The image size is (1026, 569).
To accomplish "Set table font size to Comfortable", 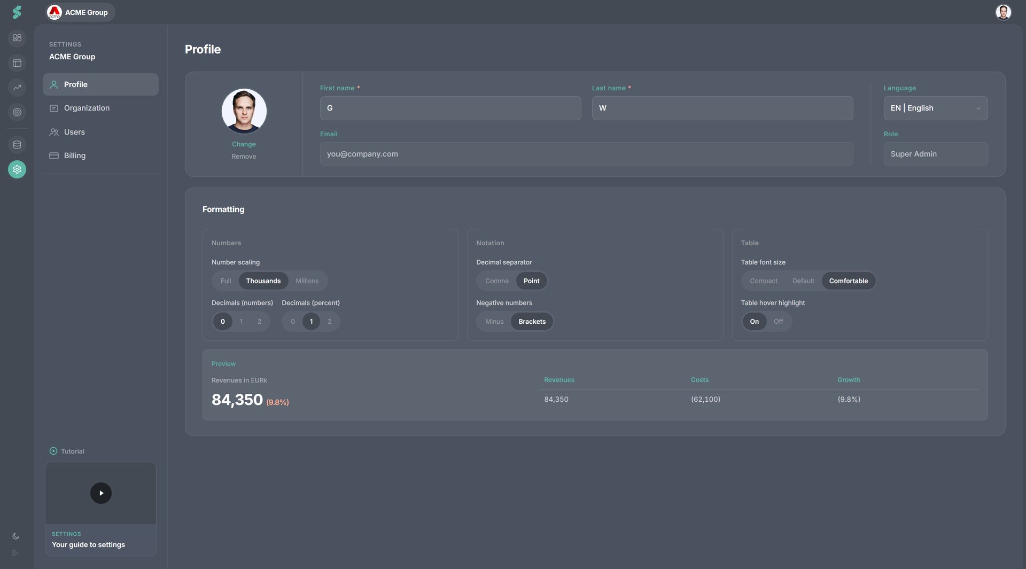I will point(849,281).
